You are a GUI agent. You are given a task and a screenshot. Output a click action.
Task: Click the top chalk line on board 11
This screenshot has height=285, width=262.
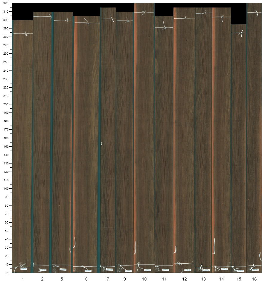click(163, 28)
